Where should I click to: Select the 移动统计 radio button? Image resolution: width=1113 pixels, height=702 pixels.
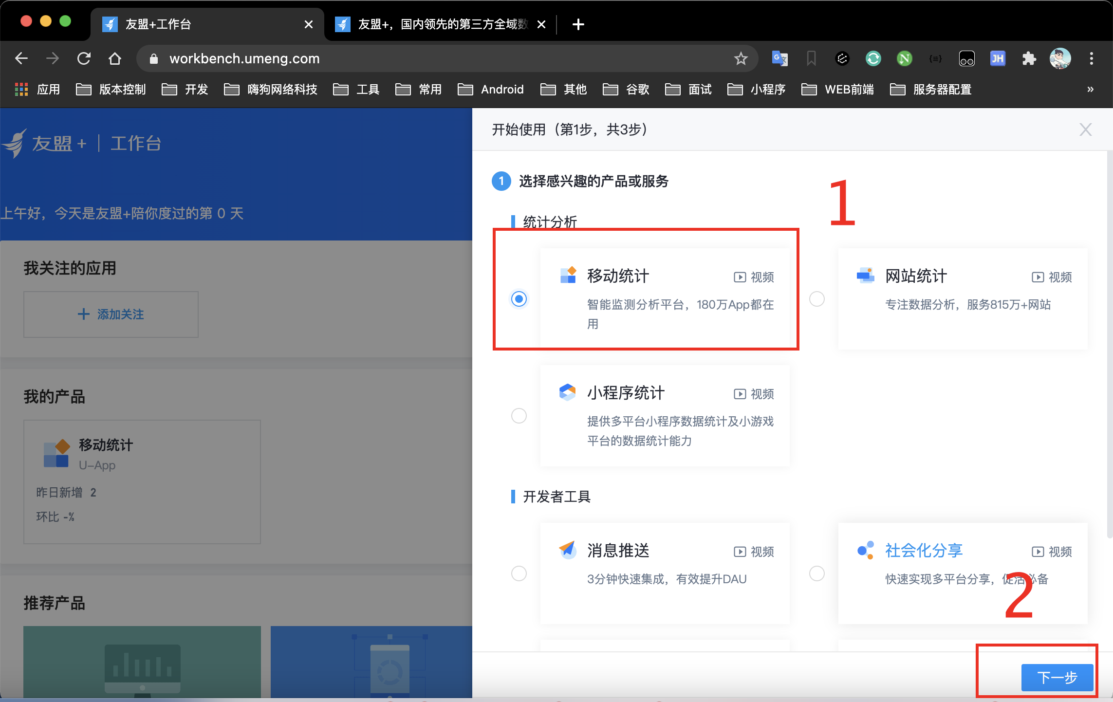click(519, 298)
